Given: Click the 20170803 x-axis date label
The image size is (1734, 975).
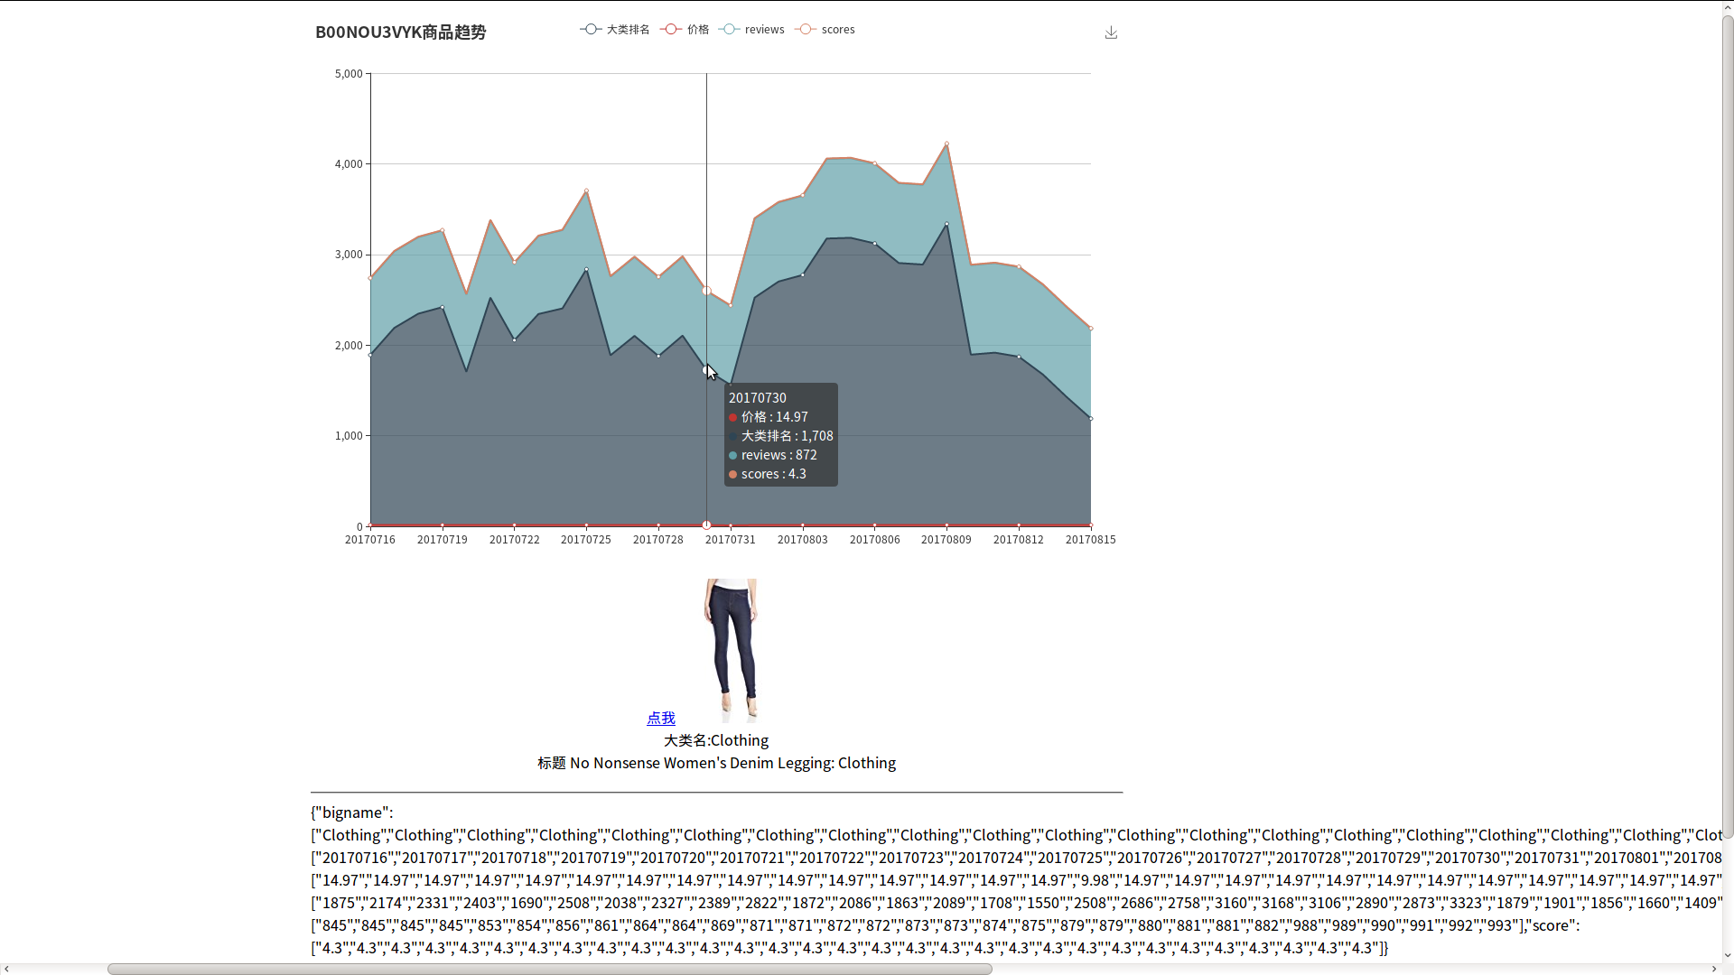Looking at the screenshot, I should (802, 540).
